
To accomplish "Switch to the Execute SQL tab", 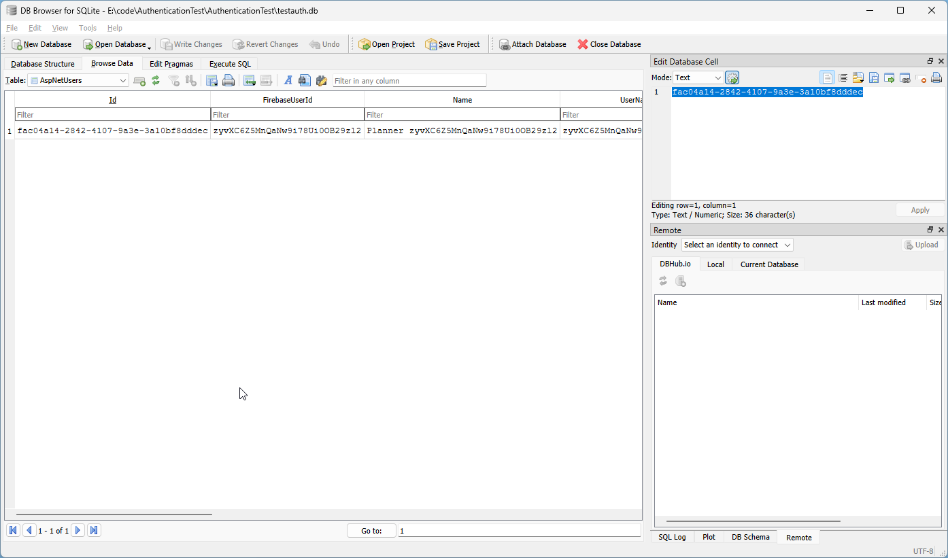I will click(229, 63).
